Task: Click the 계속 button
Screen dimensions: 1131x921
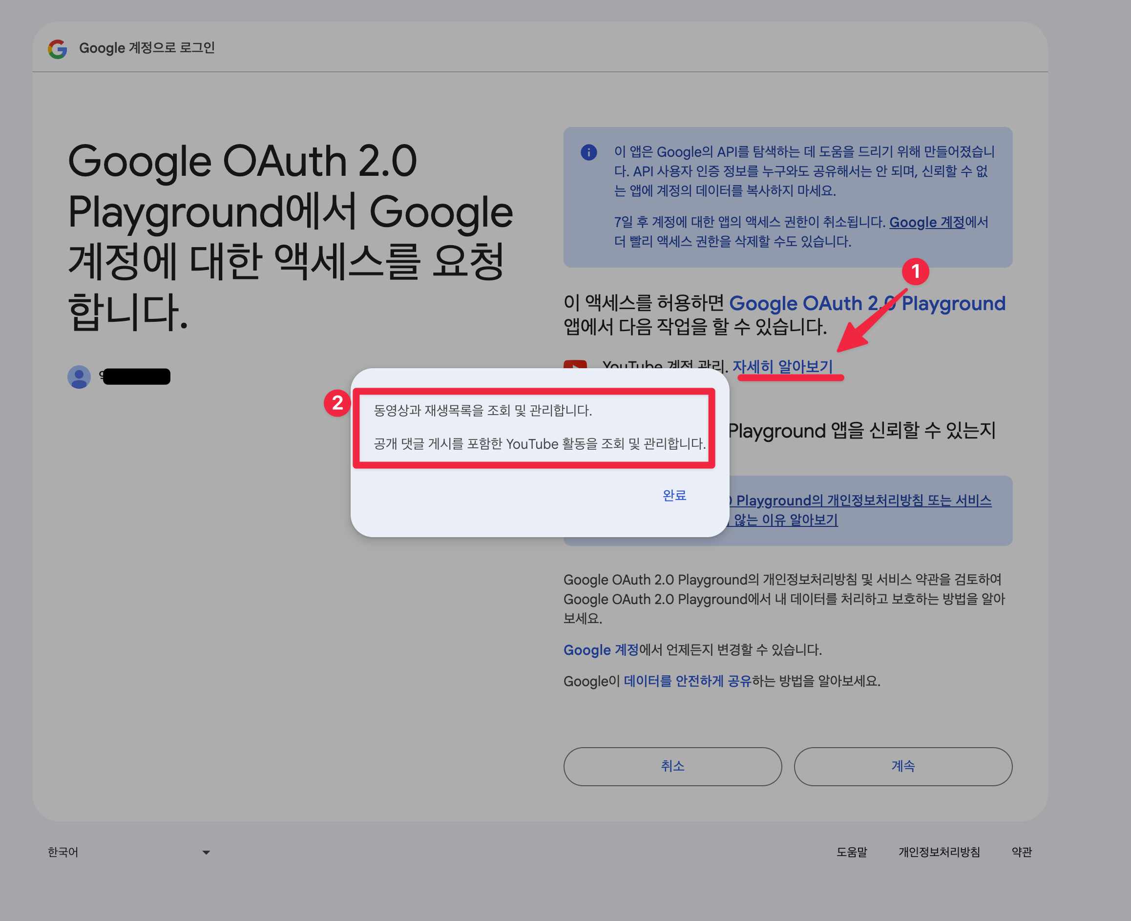Action: [903, 766]
